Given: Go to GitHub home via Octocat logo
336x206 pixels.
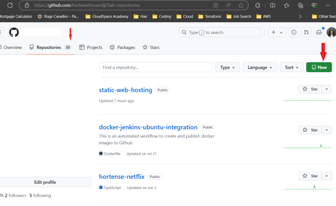Looking at the screenshot, I should tap(14, 32).
